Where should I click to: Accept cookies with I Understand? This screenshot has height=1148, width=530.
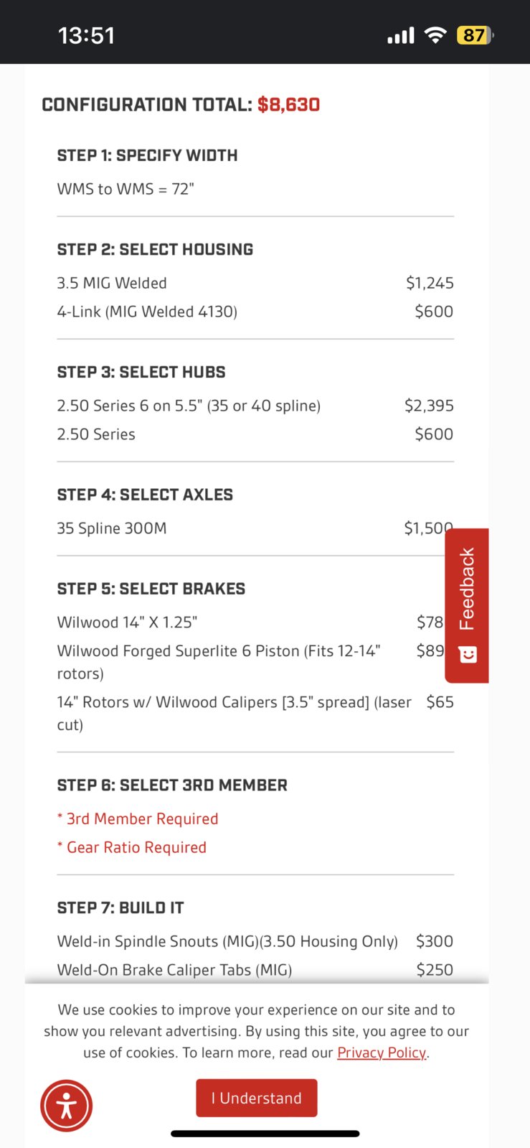[257, 1098]
